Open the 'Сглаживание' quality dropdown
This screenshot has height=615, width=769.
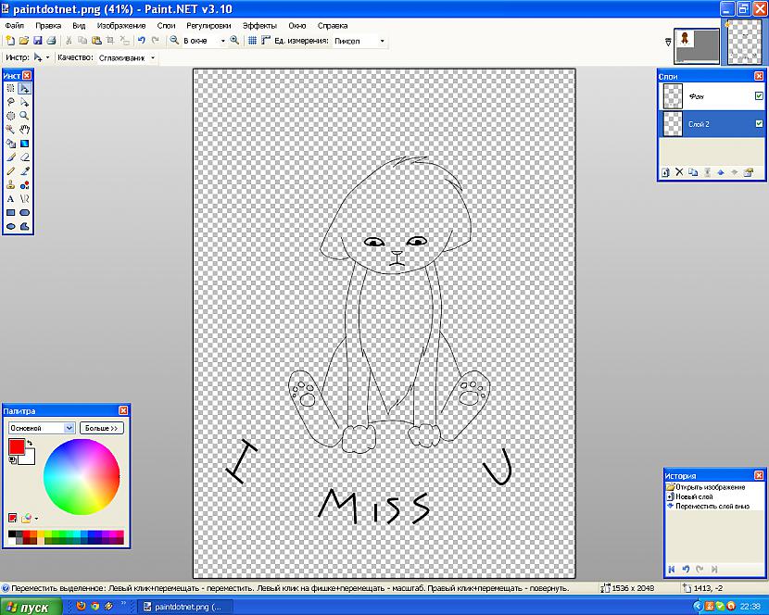(153, 57)
